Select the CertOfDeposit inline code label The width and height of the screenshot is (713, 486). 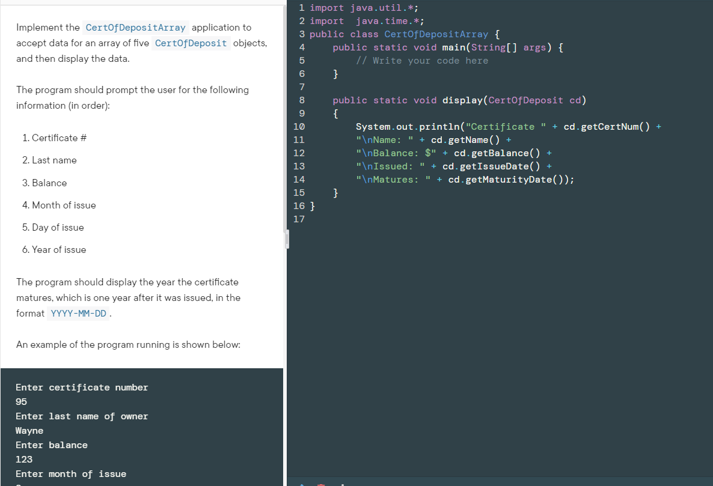pyautogui.click(x=191, y=43)
